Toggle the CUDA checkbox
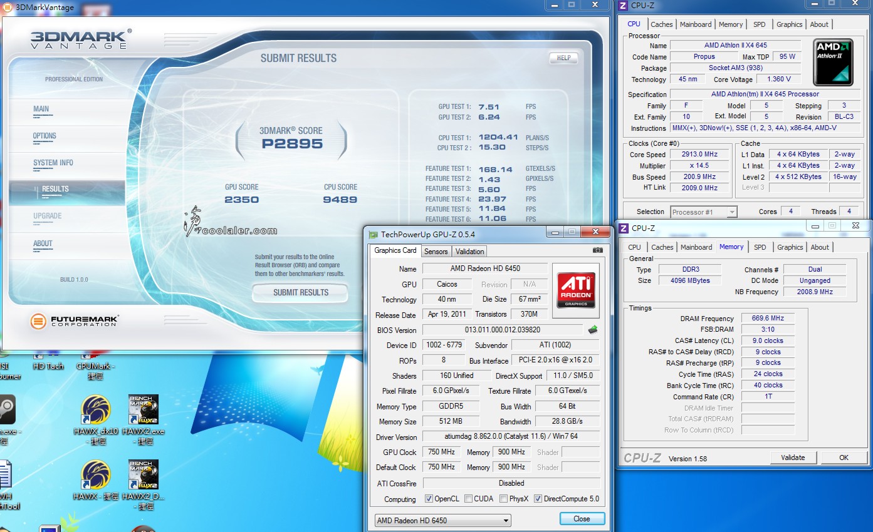The height and width of the screenshot is (532, 873). 469,499
